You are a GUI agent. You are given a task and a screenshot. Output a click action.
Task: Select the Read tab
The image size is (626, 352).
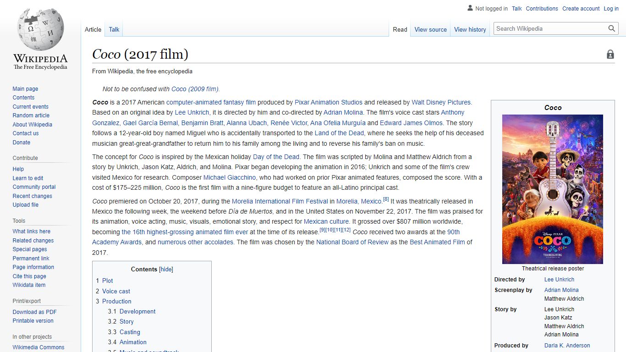[400, 29]
